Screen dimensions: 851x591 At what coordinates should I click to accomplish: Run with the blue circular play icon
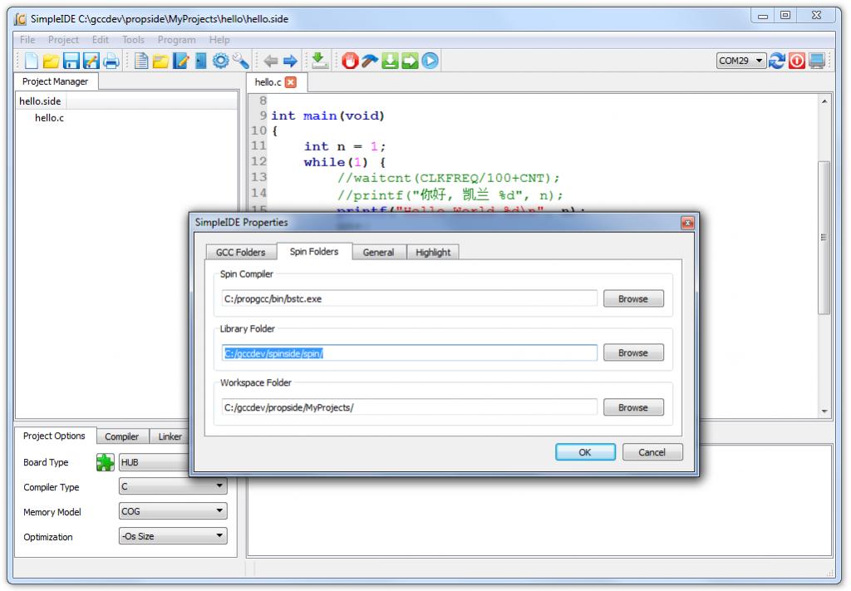(430, 61)
